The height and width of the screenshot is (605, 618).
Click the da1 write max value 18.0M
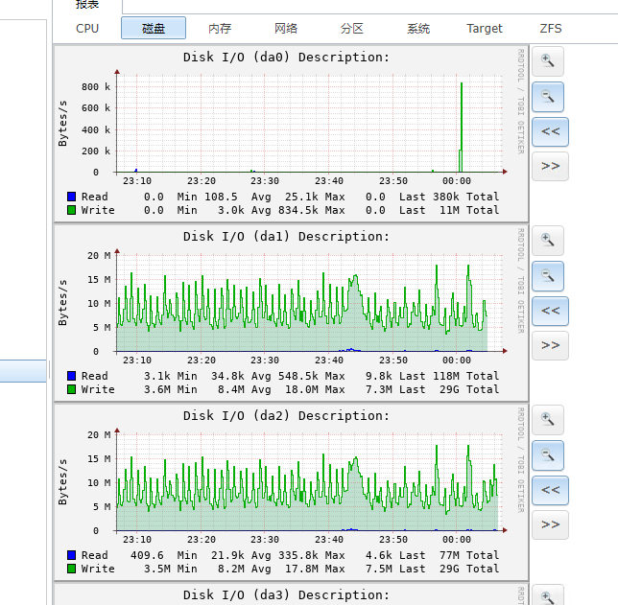click(301, 389)
